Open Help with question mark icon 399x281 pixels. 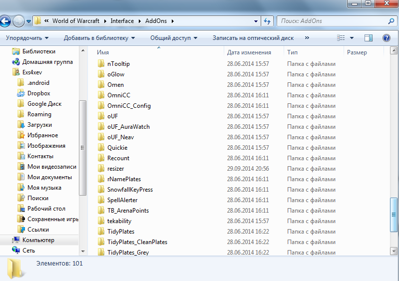[387, 38]
